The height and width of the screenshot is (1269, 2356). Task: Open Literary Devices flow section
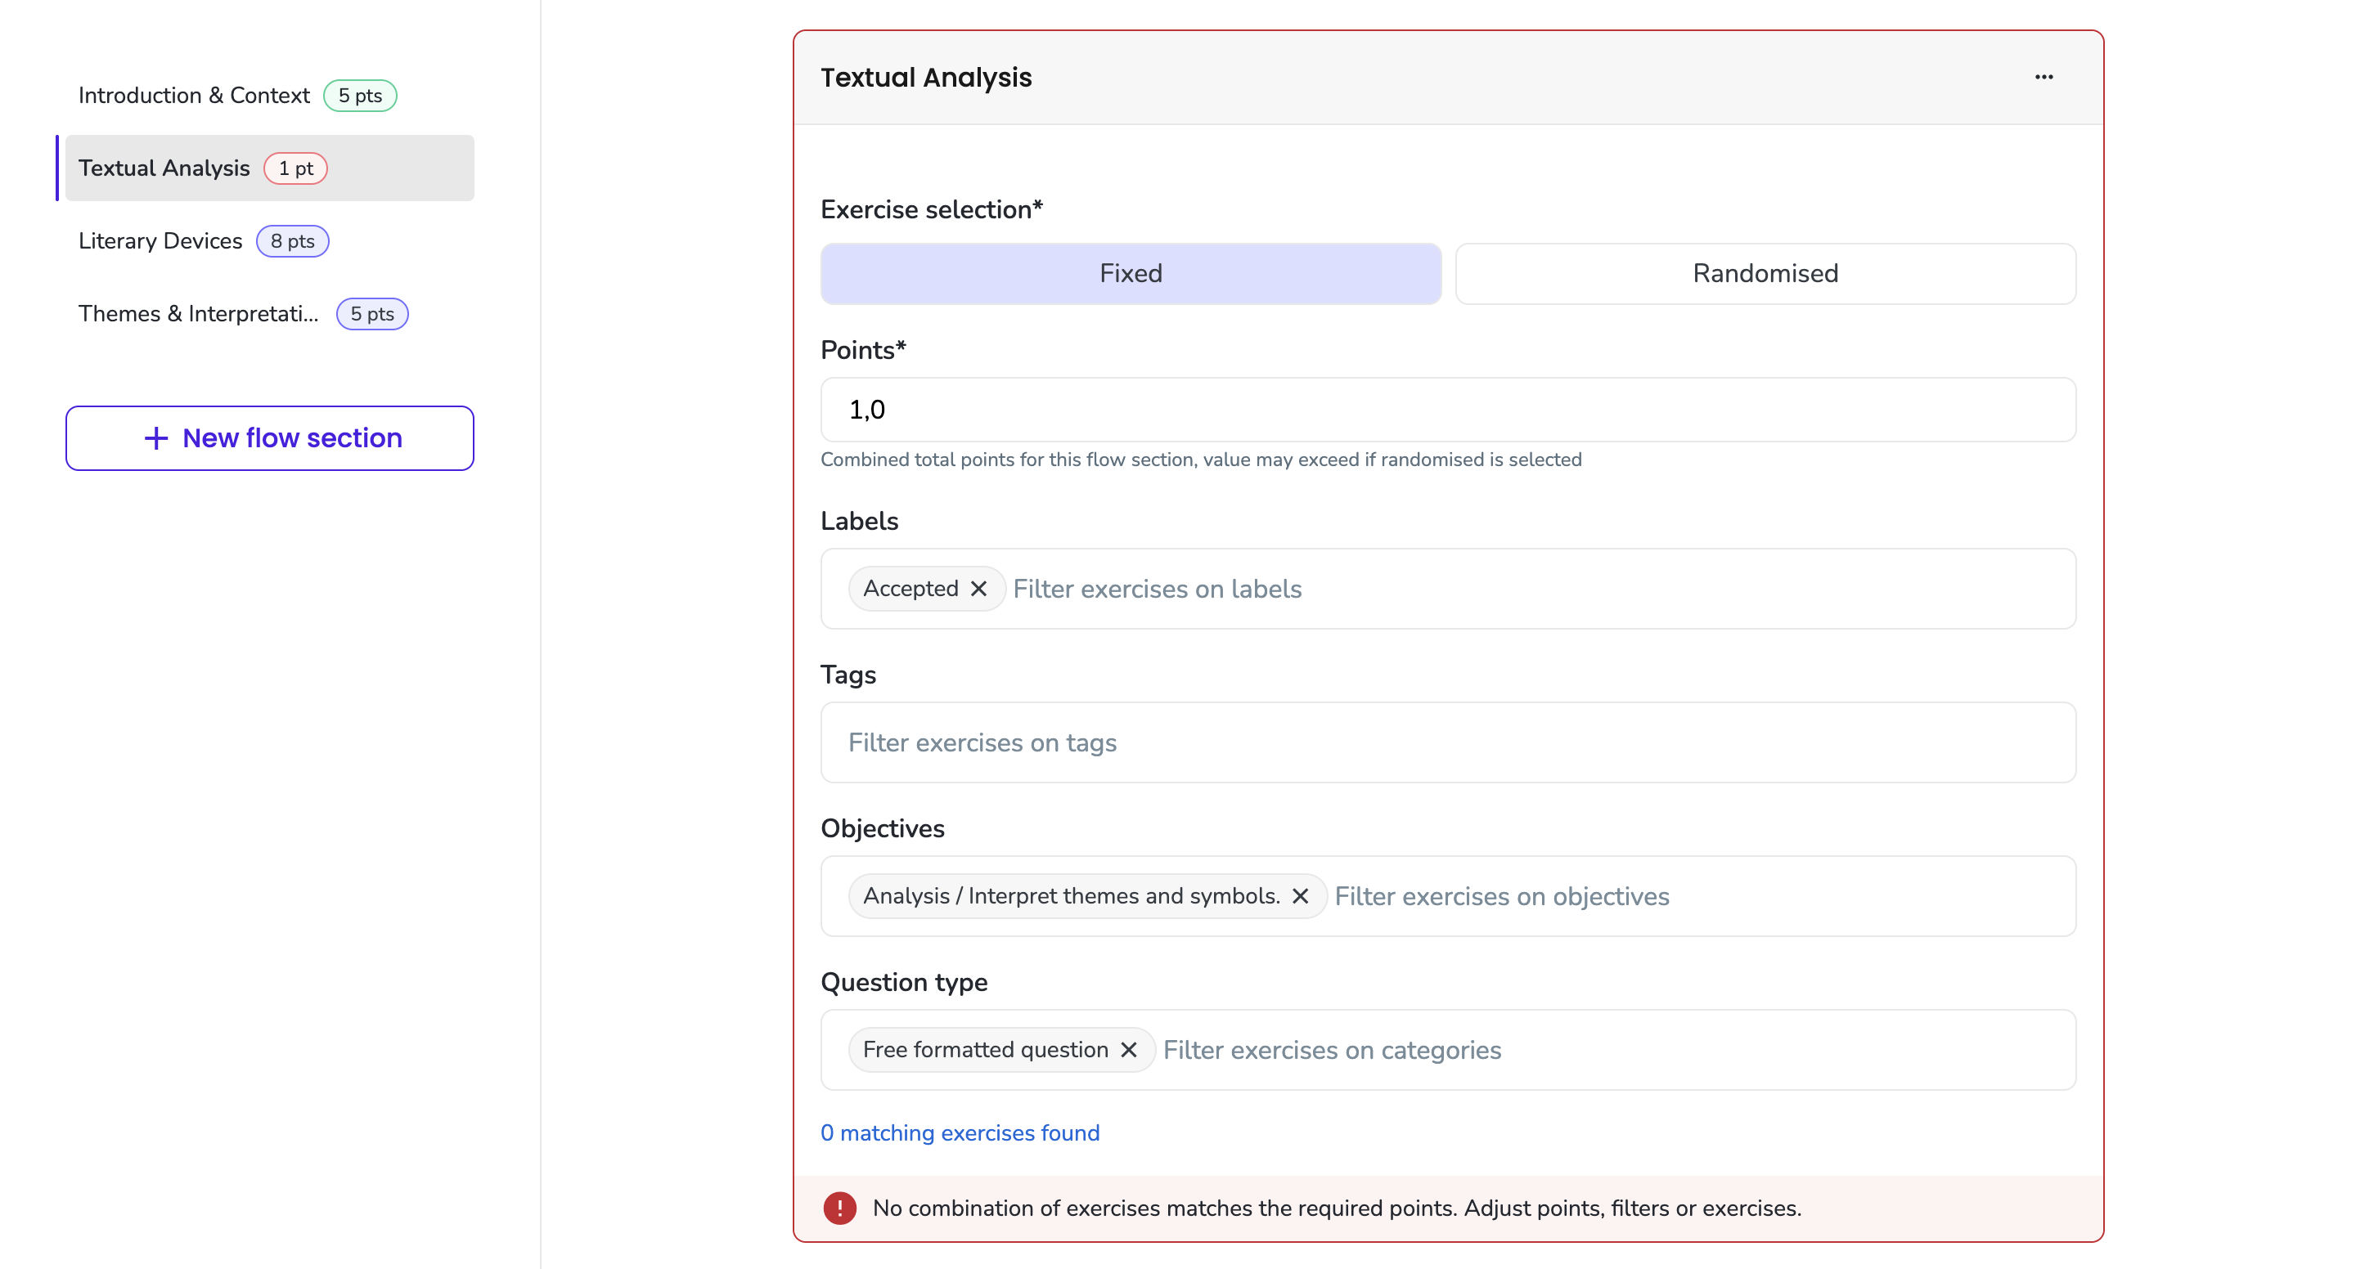click(270, 241)
